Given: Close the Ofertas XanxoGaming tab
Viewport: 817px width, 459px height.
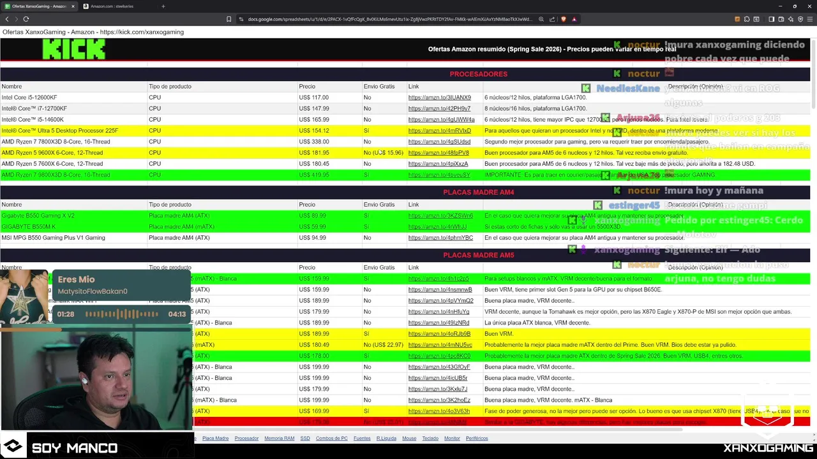Looking at the screenshot, I should [73, 6].
